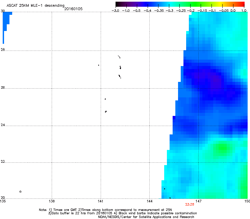Click the small island outline near 136E 20N
Viewport: 250px width, 219px height.
click(20, 191)
